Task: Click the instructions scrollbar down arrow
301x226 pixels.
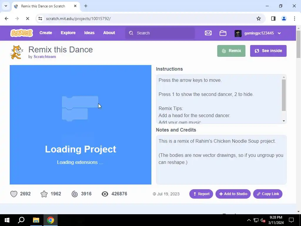Action: [x=284, y=121]
